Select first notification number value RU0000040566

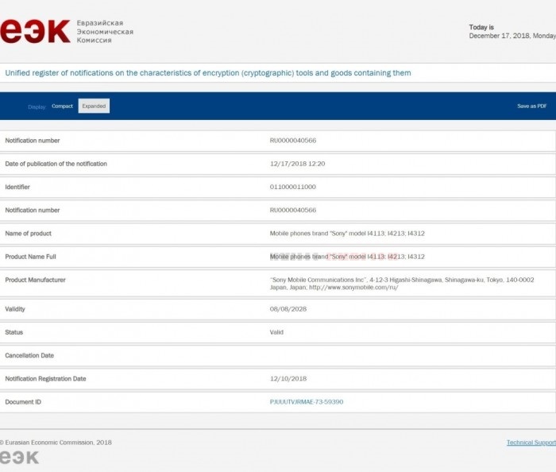pyautogui.click(x=293, y=141)
